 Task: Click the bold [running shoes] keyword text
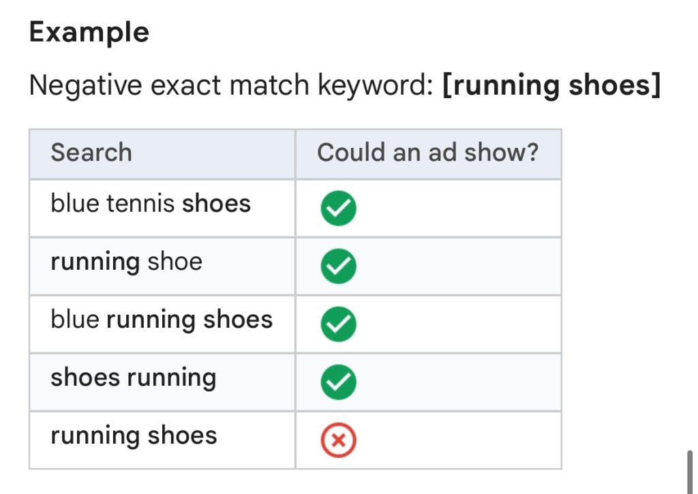point(551,86)
